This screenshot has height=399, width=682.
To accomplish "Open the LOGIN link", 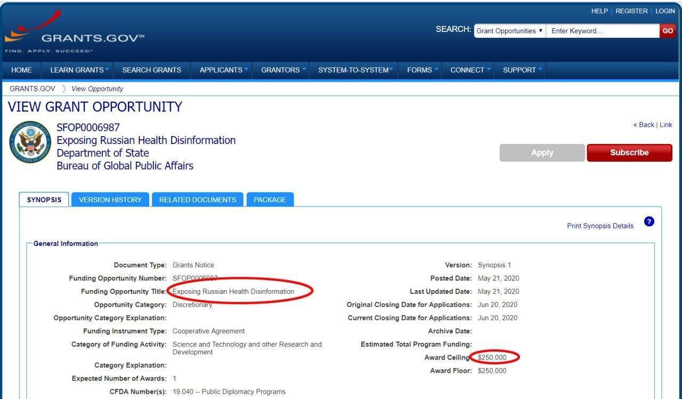I will pyautogui.click(x=665, y=11).
